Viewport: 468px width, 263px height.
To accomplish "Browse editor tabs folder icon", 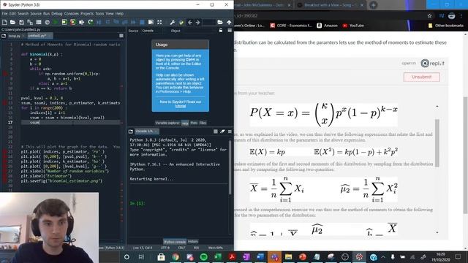I will click(4, 36).
